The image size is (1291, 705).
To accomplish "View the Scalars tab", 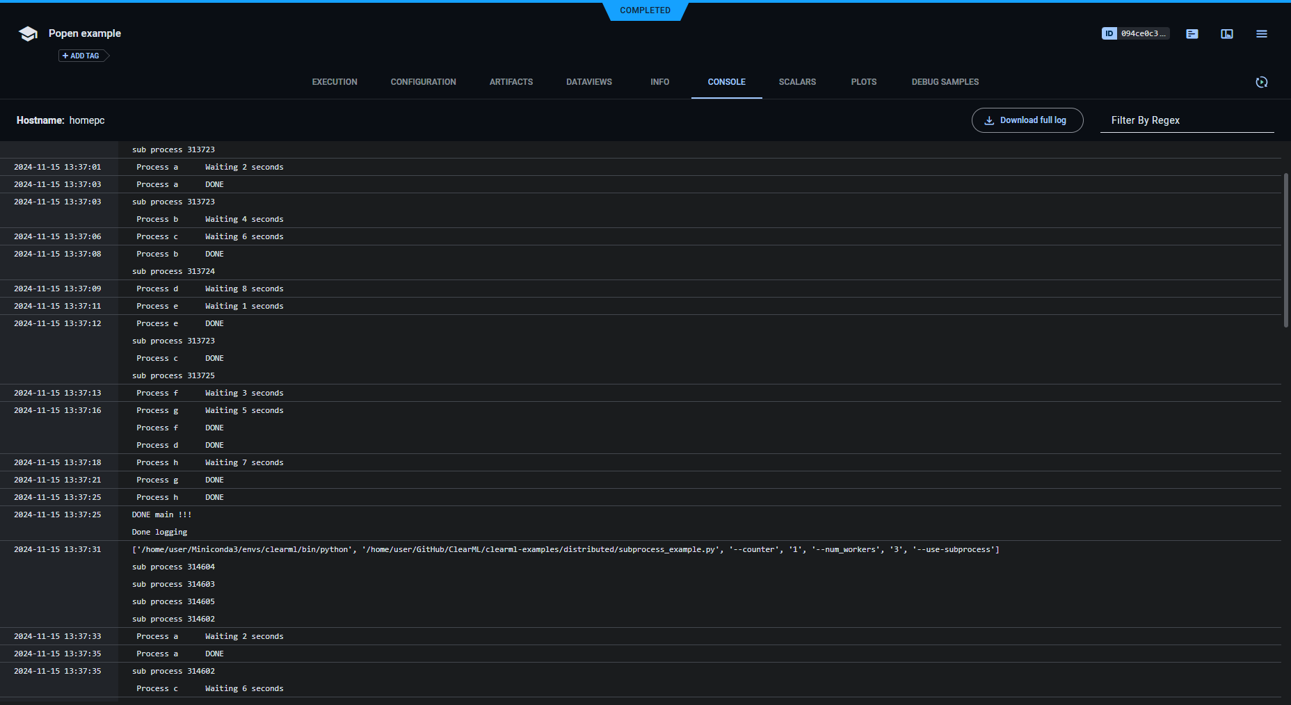I will coord(797,82).
